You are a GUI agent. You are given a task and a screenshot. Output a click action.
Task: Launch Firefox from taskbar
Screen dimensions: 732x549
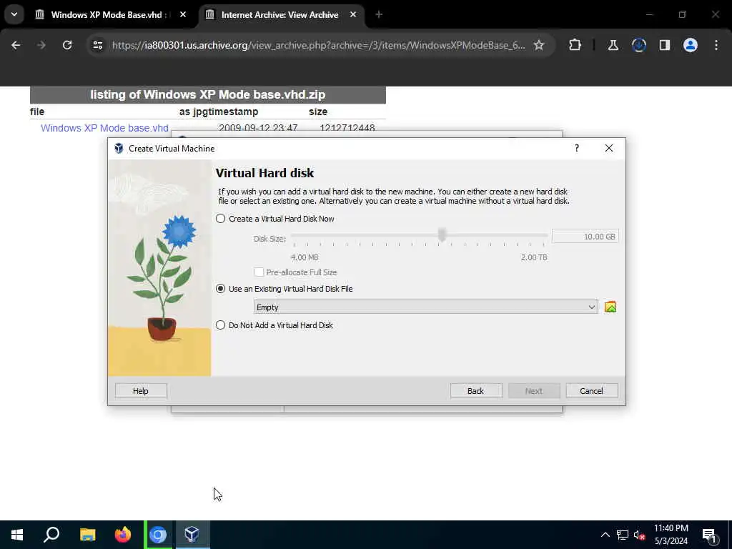123,535
